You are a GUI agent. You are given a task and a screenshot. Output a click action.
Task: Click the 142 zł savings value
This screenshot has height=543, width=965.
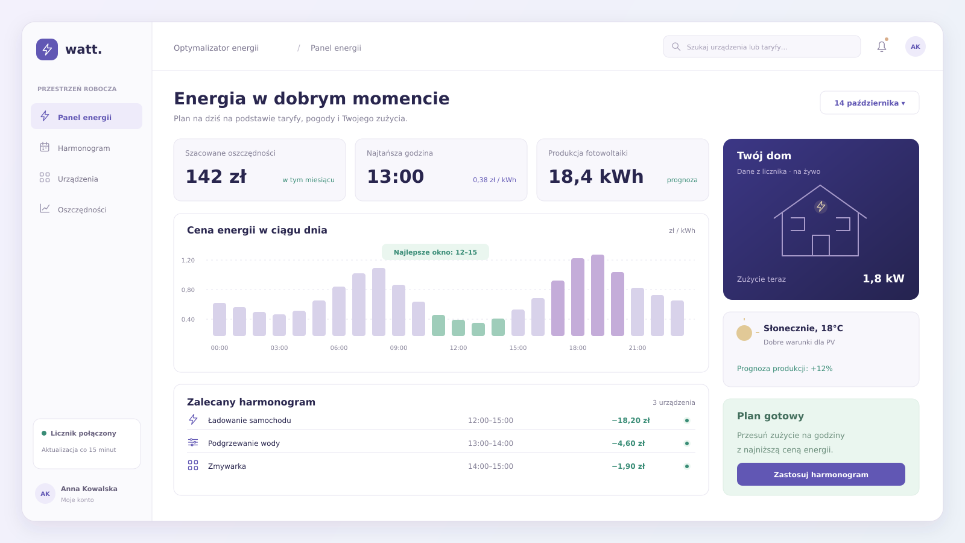216,176
